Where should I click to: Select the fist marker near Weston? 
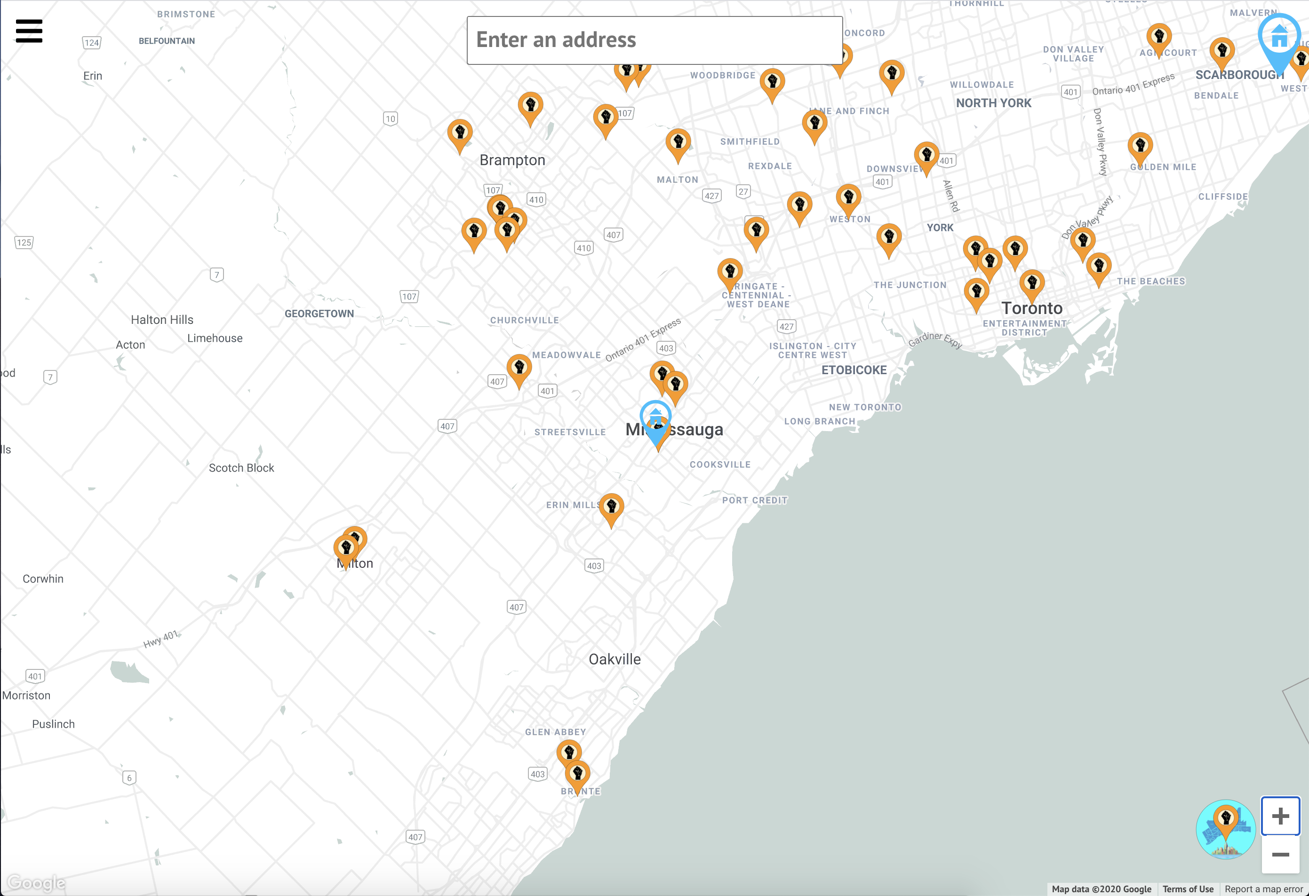pyautogui.click(x=848, y=197)
